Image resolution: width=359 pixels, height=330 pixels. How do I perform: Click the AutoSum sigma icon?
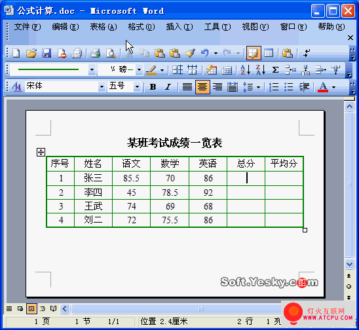tap(275, 70)
